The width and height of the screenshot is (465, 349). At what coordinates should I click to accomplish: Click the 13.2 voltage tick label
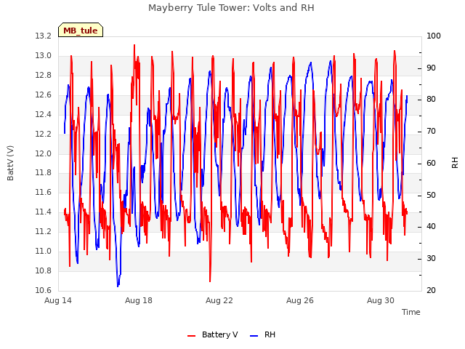pyautogui.click(x=44, y=36)
